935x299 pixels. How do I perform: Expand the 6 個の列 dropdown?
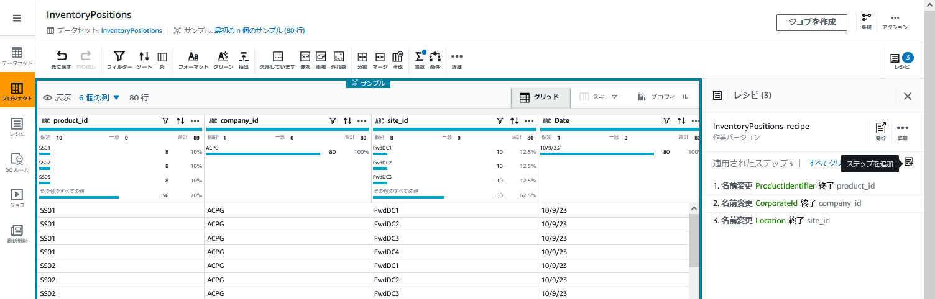tap(99, 97)
